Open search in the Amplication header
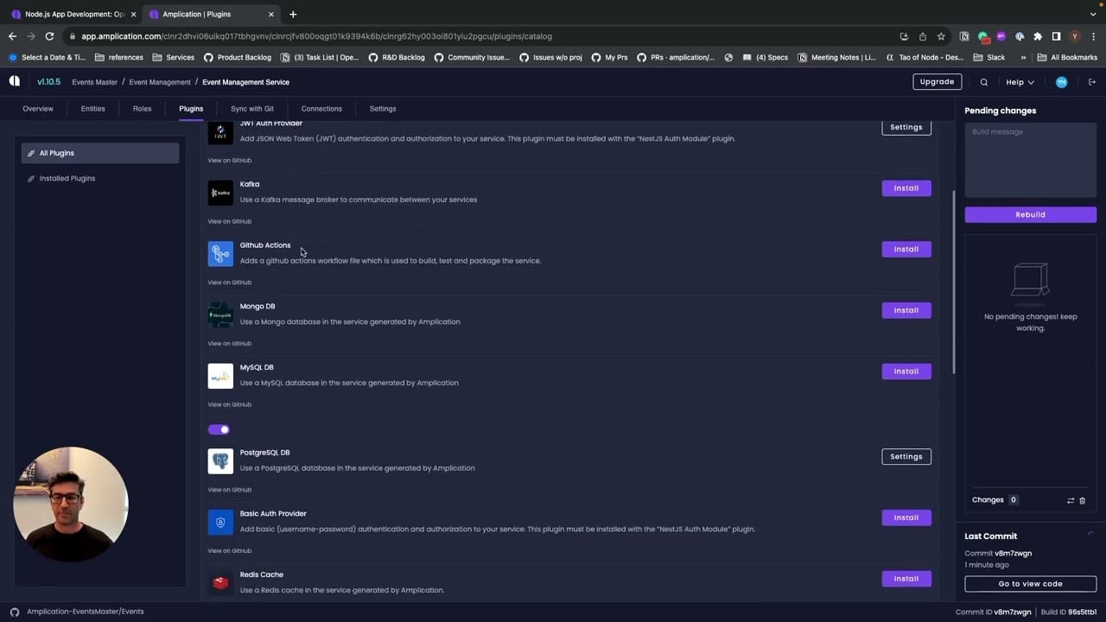1106x622 pixels. pyautogui.click(x=983, y=81)
